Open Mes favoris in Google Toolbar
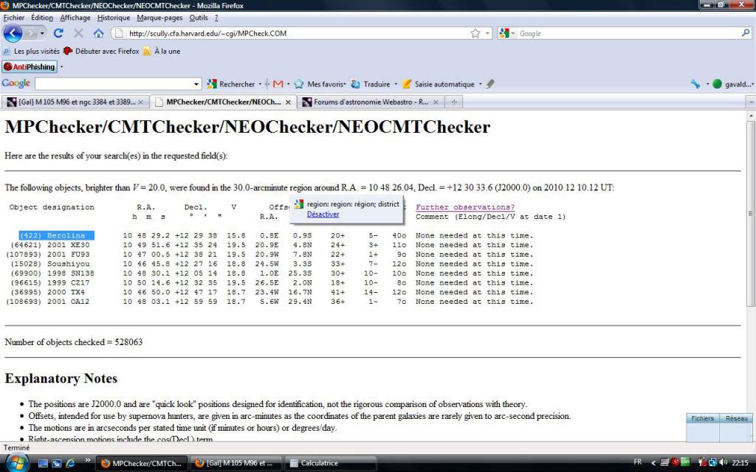The height and width of the screenshot is (472, 756). (x=320, y=84)
